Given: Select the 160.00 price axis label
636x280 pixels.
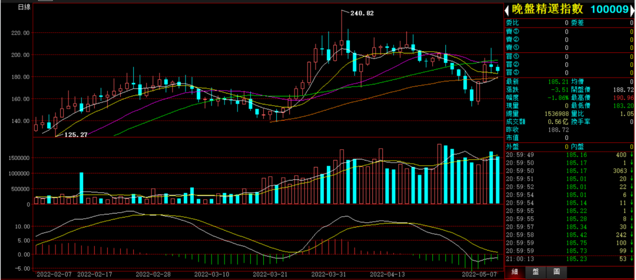Looking at the screenshot, I should (20, 99).
